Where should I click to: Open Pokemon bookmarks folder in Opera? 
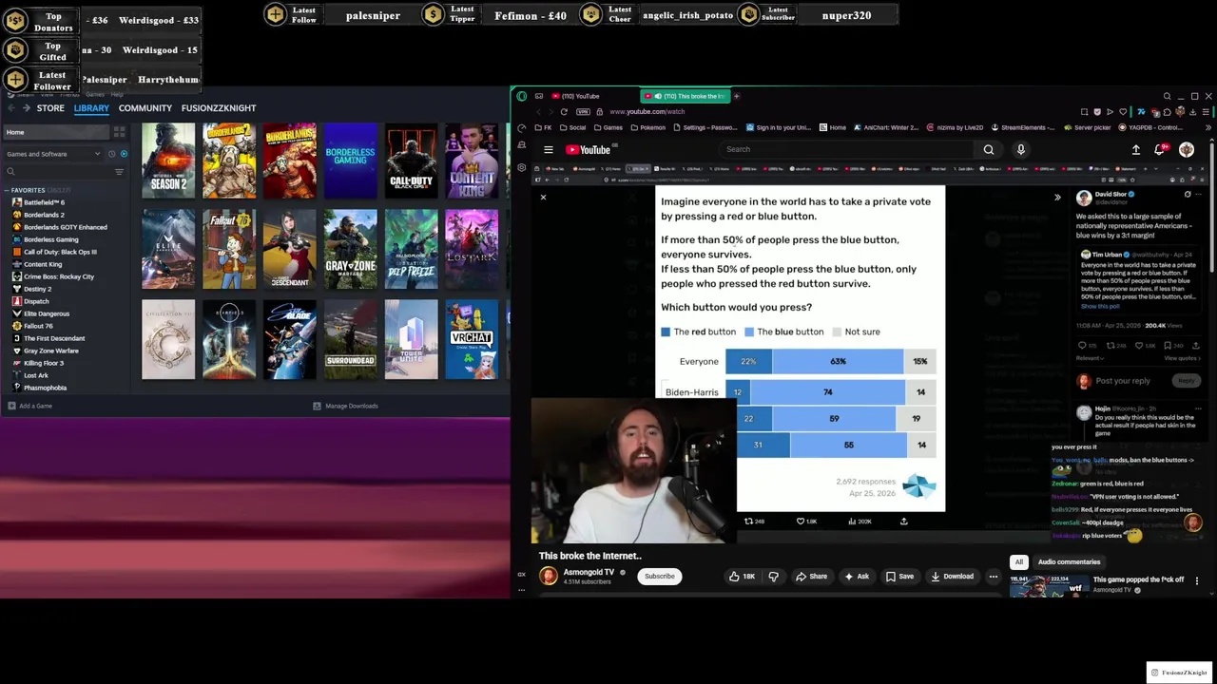[647, 127]
